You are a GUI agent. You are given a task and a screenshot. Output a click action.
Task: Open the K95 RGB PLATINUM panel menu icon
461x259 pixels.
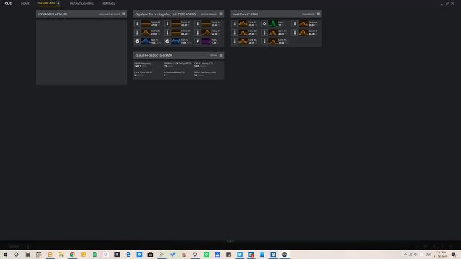tap(124, 14)
